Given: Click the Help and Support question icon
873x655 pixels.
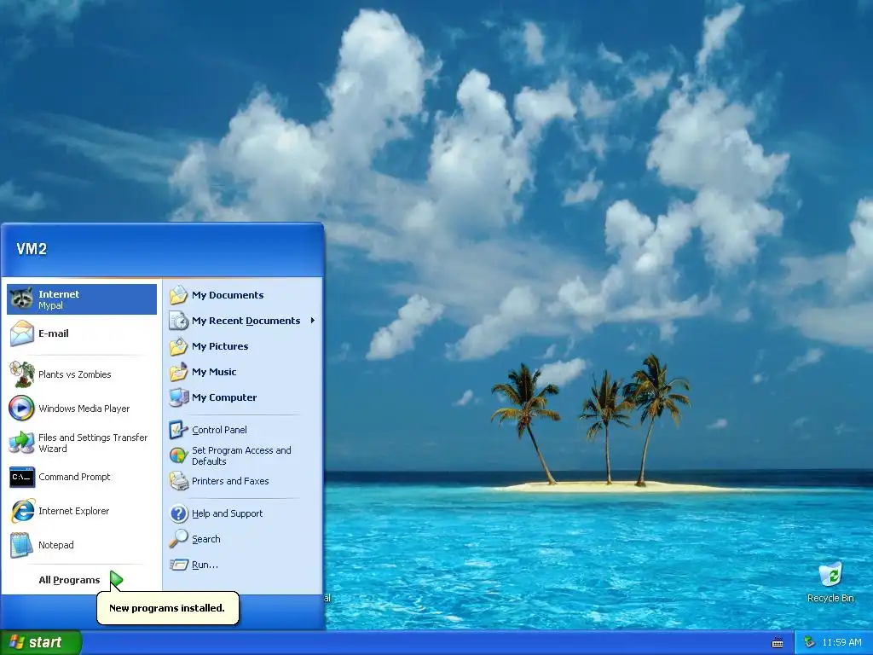Looking at the screenshot, I should pos(179,513).
